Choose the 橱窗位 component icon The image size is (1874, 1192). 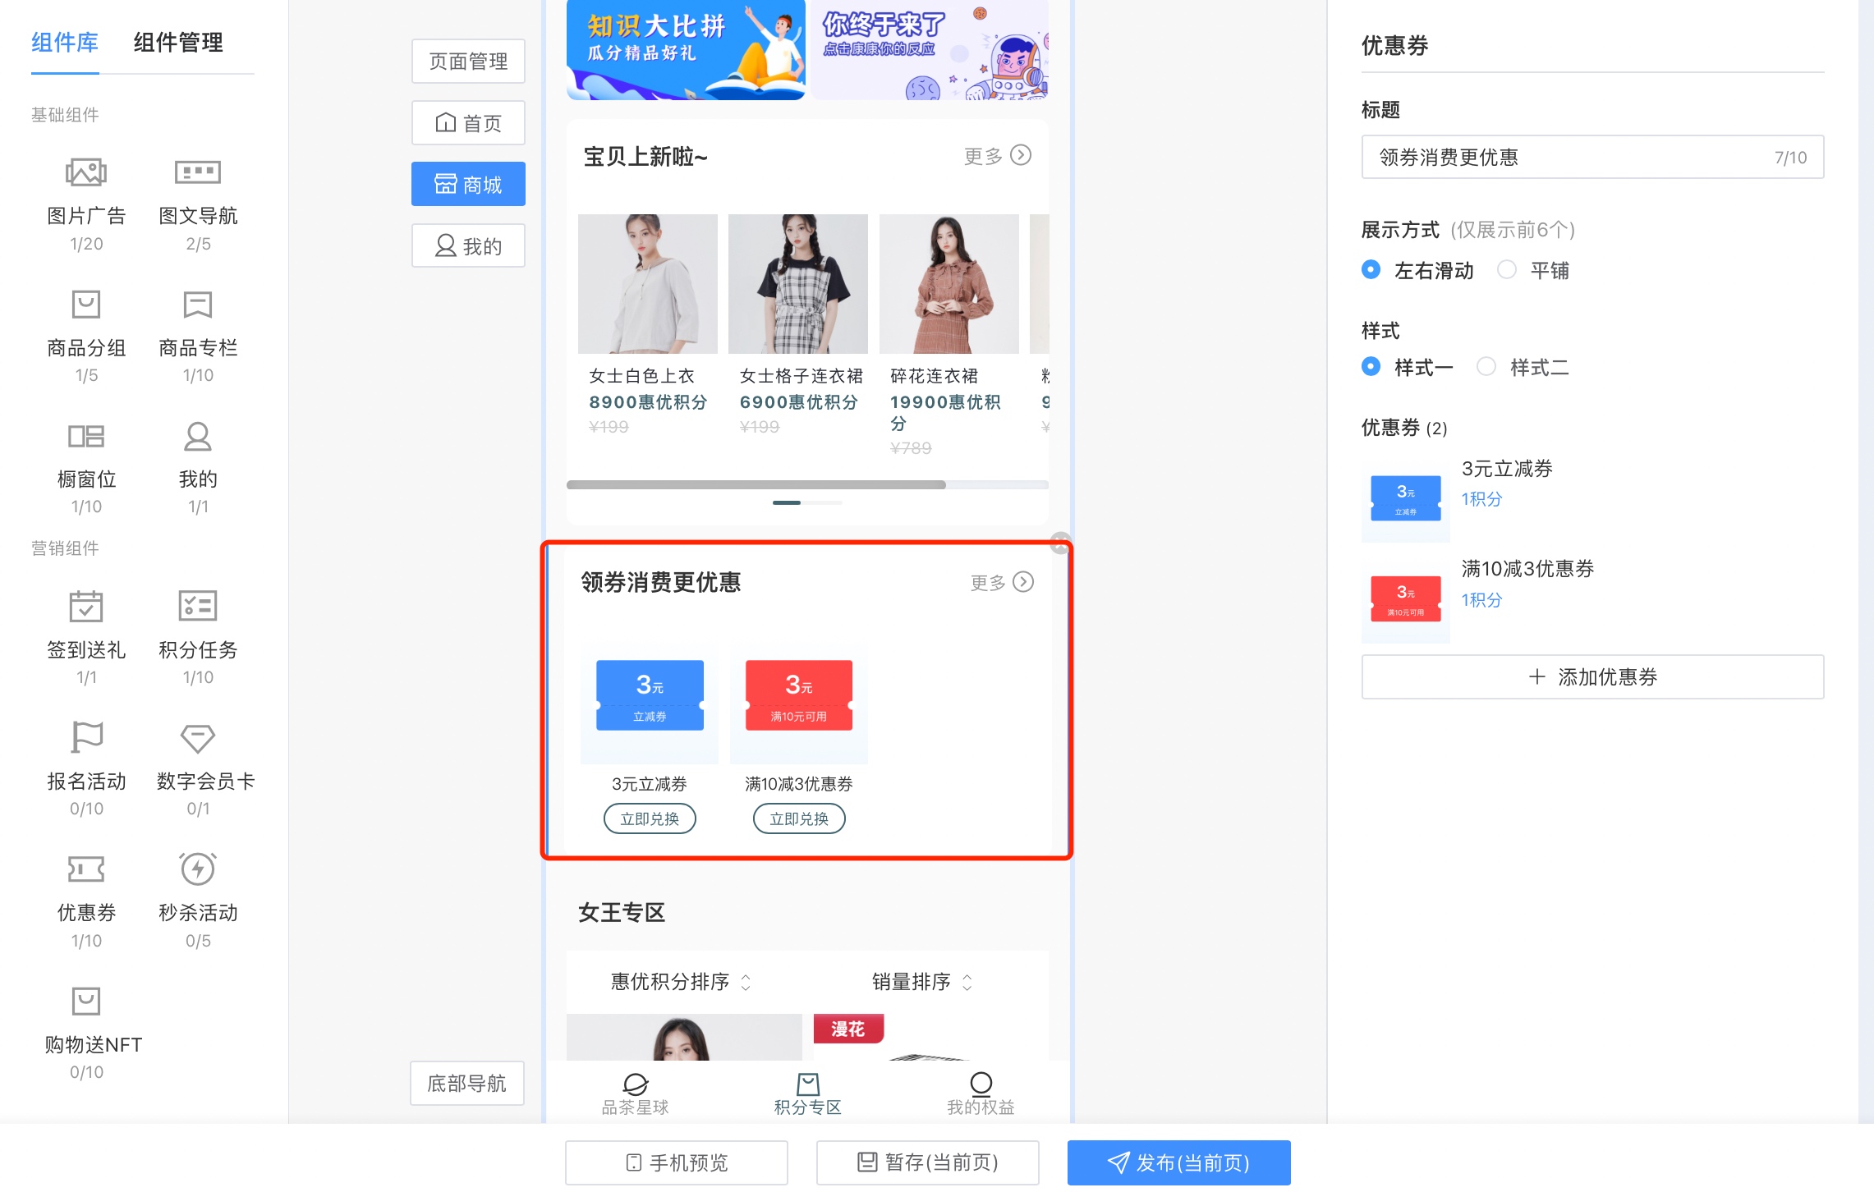(86, 437)
